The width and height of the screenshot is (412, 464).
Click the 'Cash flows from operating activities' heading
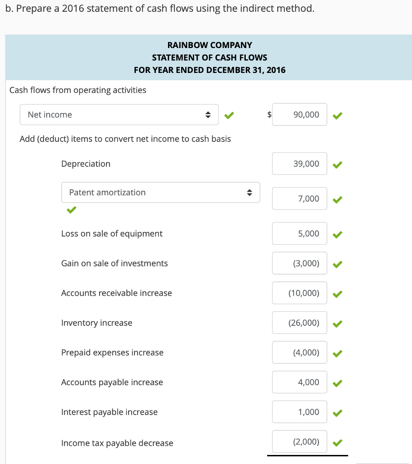[78, 90]
